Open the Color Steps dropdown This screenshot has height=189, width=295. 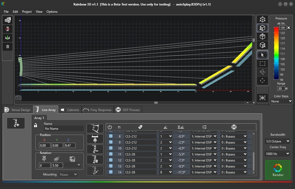(x=281, y=101)
